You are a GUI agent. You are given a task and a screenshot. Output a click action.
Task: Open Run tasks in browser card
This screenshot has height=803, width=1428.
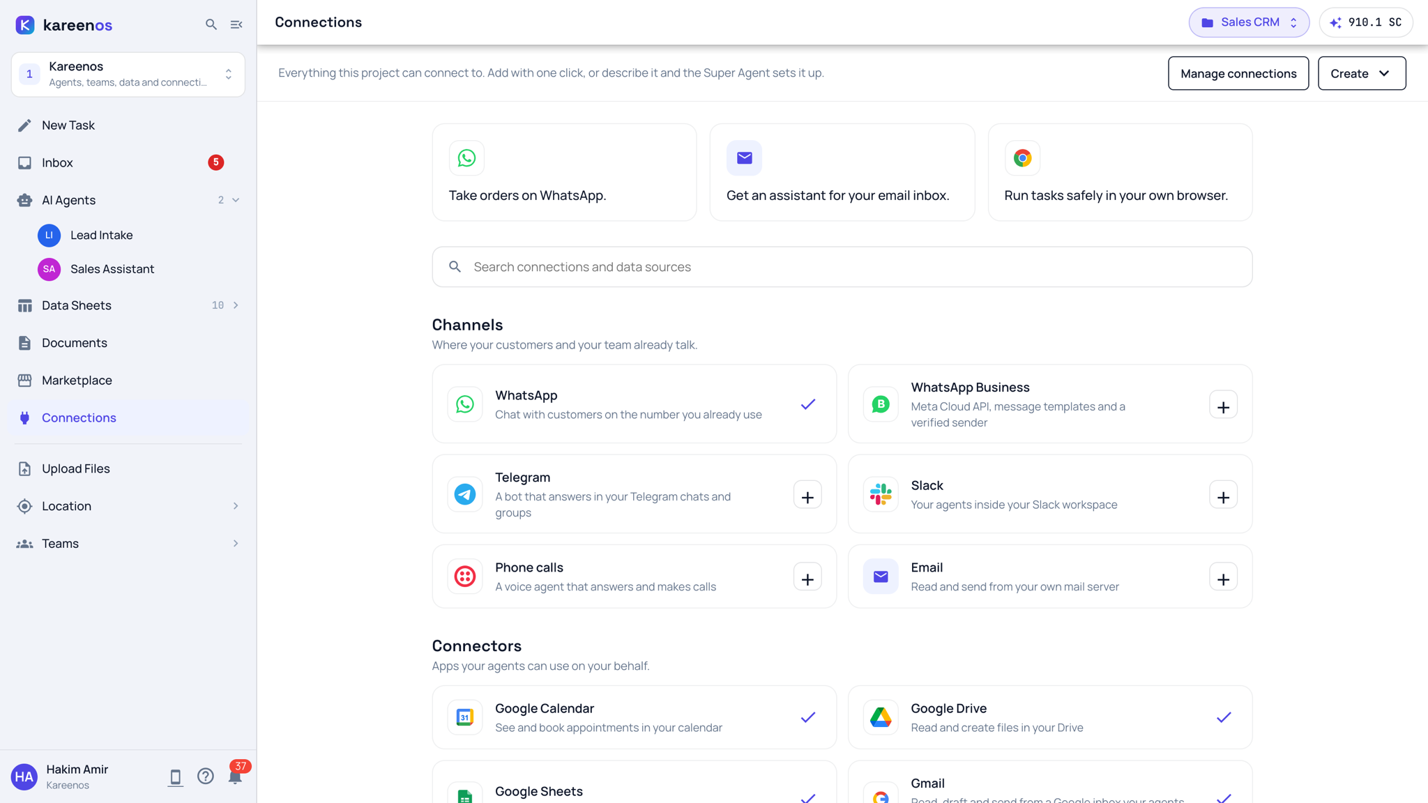[x=1120, y=173]
